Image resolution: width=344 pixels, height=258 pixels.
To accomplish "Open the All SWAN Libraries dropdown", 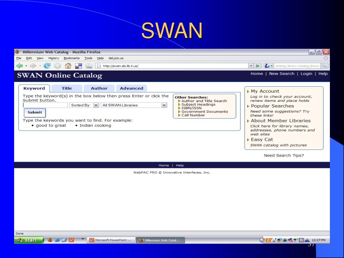I will [134, 105].
